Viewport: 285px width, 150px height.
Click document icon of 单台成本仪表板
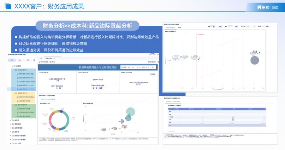click(18, 116)
